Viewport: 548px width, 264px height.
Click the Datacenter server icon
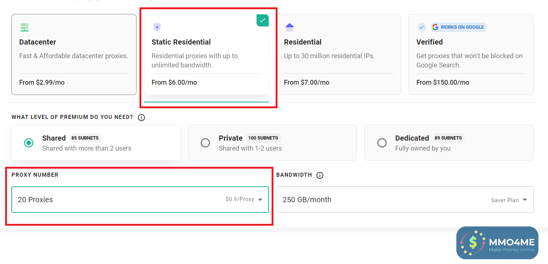tap(25, 27)
